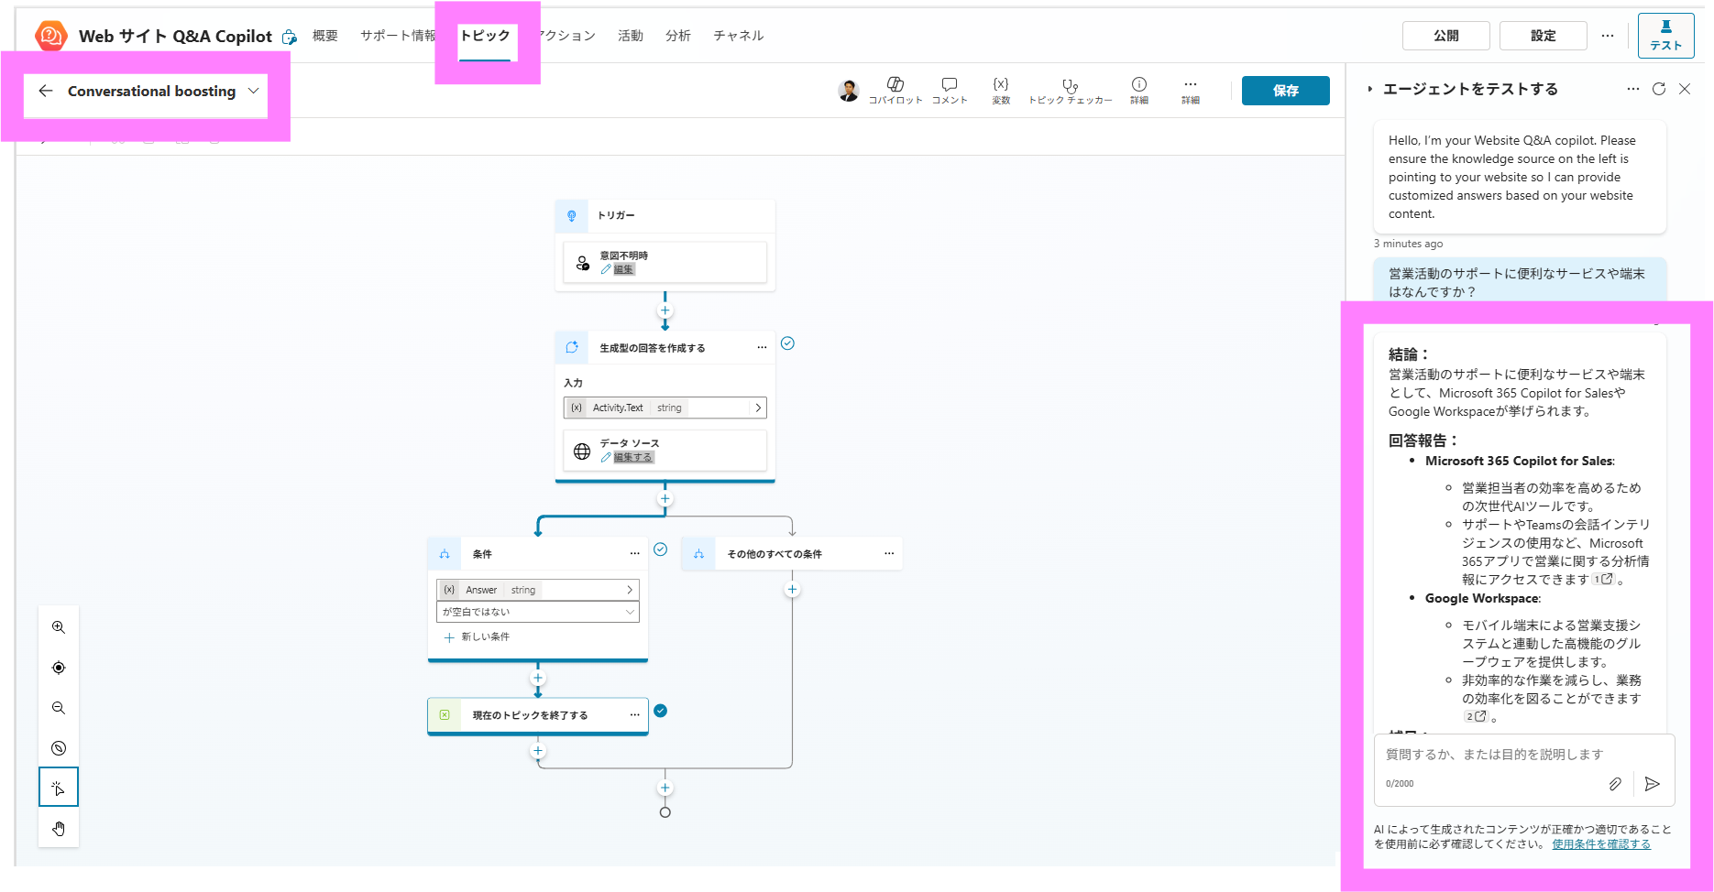Viewport: 1714px width, 892px height.
Task: Add node below トリガー
Action: tap(665, 310)
